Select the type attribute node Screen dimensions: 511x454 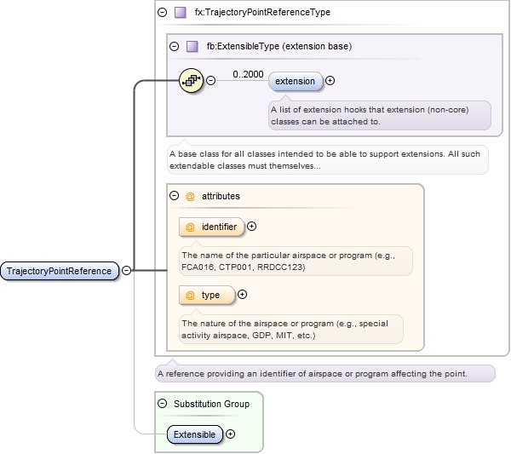click(x=207, y=295)
